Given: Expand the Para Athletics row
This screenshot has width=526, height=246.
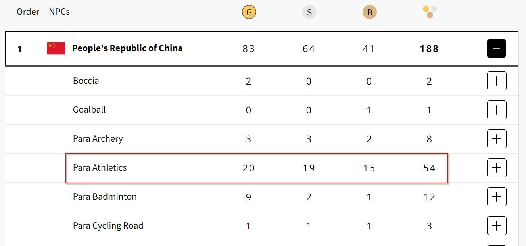Looking at the screenshot, I should click(x=496, y=168).
